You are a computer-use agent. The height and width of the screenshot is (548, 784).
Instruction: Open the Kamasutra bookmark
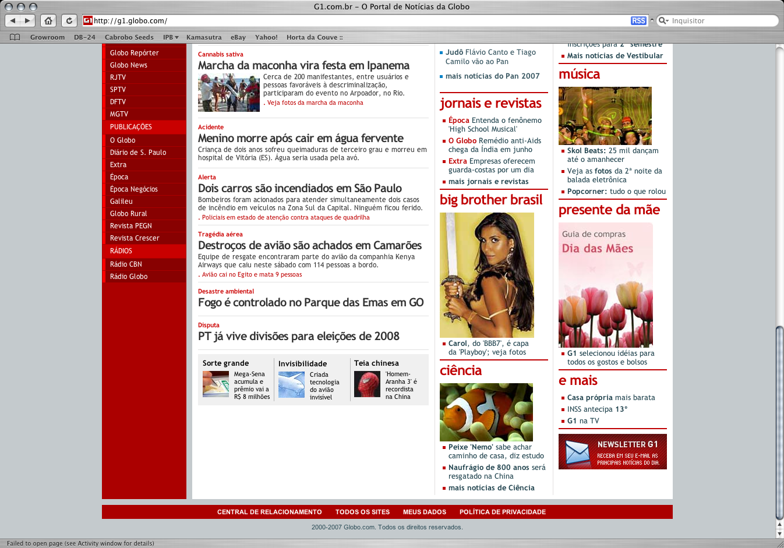pyautogui.click(x=204, y=37)
